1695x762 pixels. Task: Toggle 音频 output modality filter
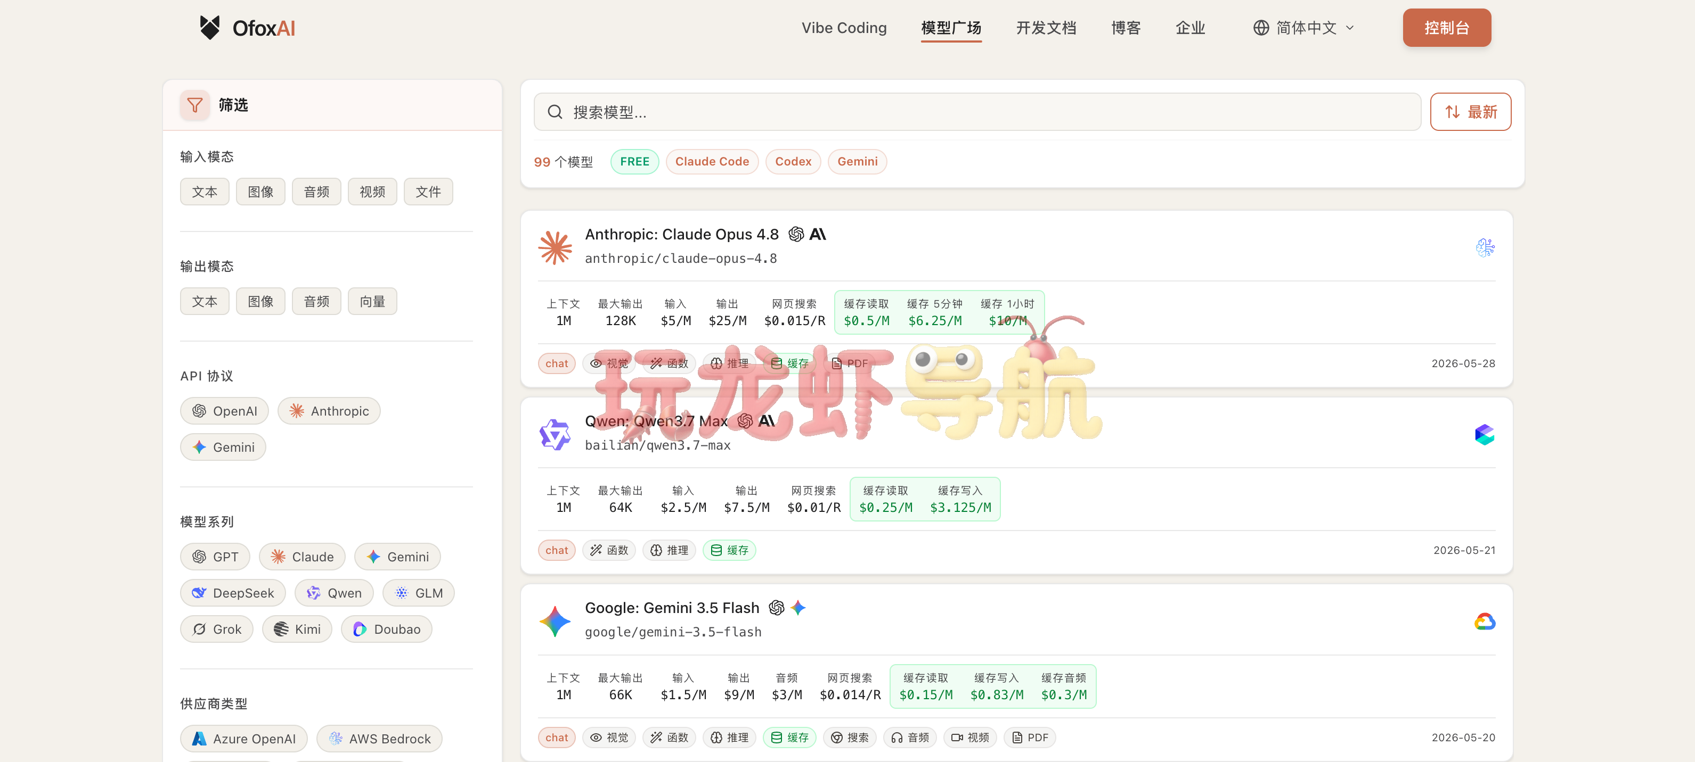click(x=316, y=301)
